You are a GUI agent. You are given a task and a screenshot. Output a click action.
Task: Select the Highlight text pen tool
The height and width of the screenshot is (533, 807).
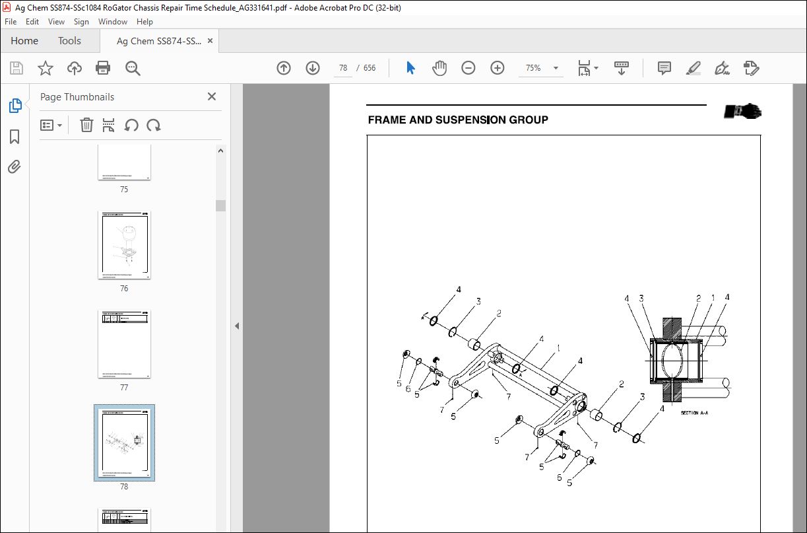tap(693, 68)
